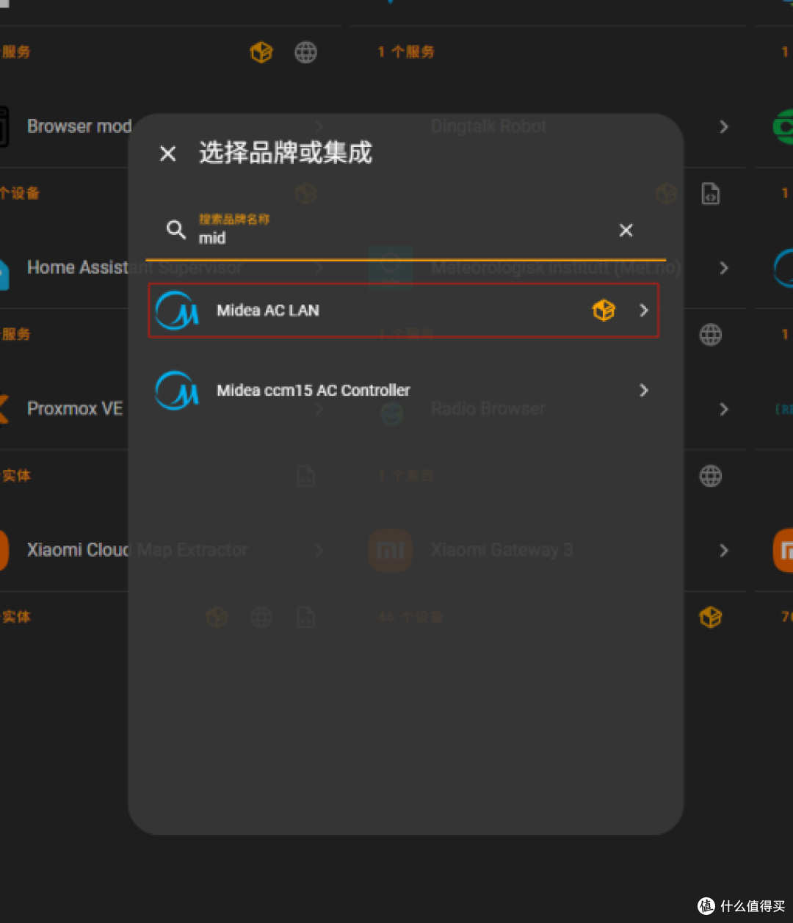Close the brand selection dialog

168,153
